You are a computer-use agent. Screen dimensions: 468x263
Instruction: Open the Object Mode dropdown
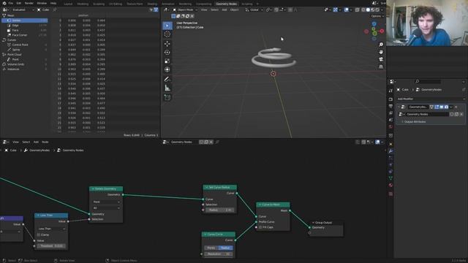tap(185, 9)
